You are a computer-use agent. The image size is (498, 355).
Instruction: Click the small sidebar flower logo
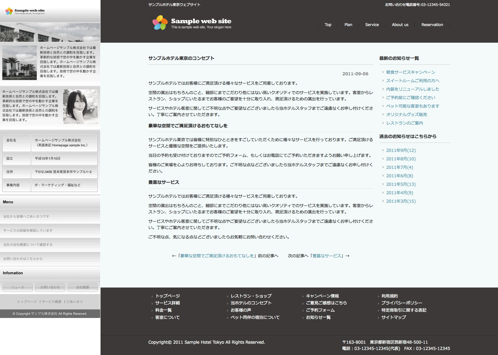coord(9,11)
